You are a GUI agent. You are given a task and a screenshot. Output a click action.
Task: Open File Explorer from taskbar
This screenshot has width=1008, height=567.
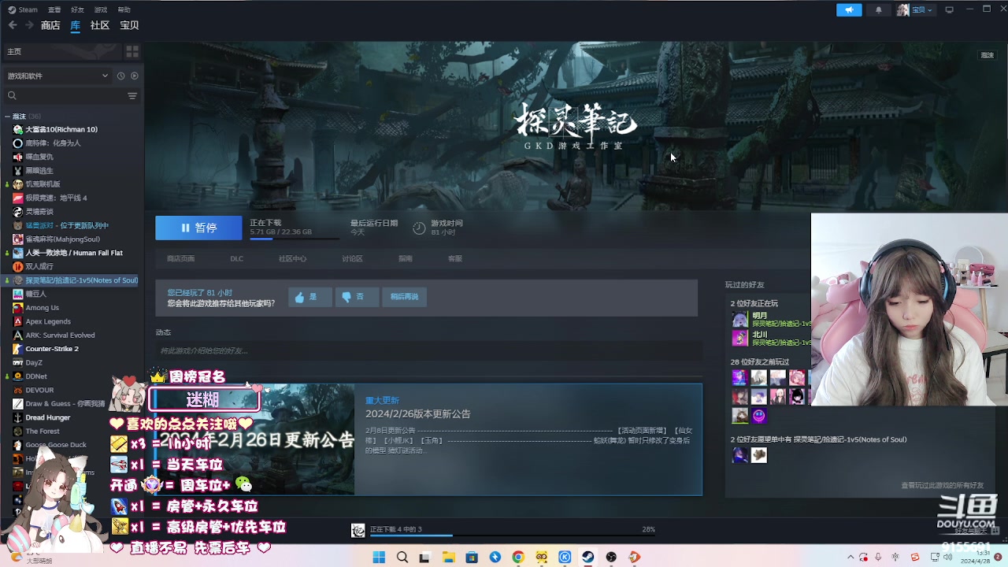(448, 557)
